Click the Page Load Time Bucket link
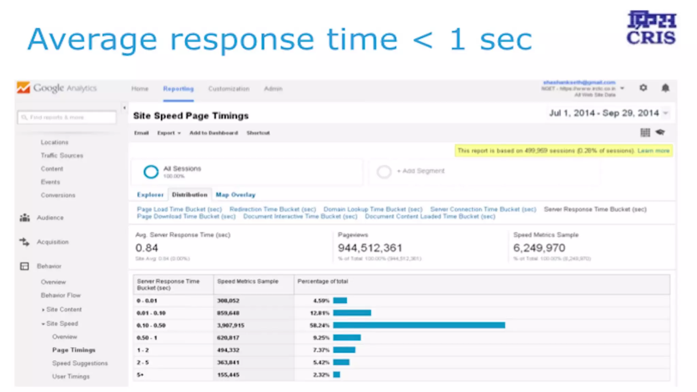Screen dimensions: 697x392 (x=179, y=209)
